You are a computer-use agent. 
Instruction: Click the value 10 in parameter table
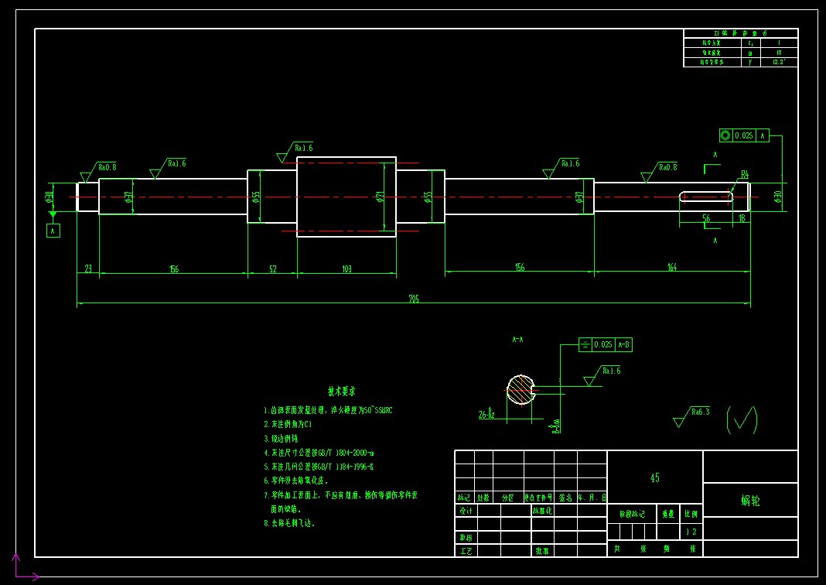tap(779, 53)
